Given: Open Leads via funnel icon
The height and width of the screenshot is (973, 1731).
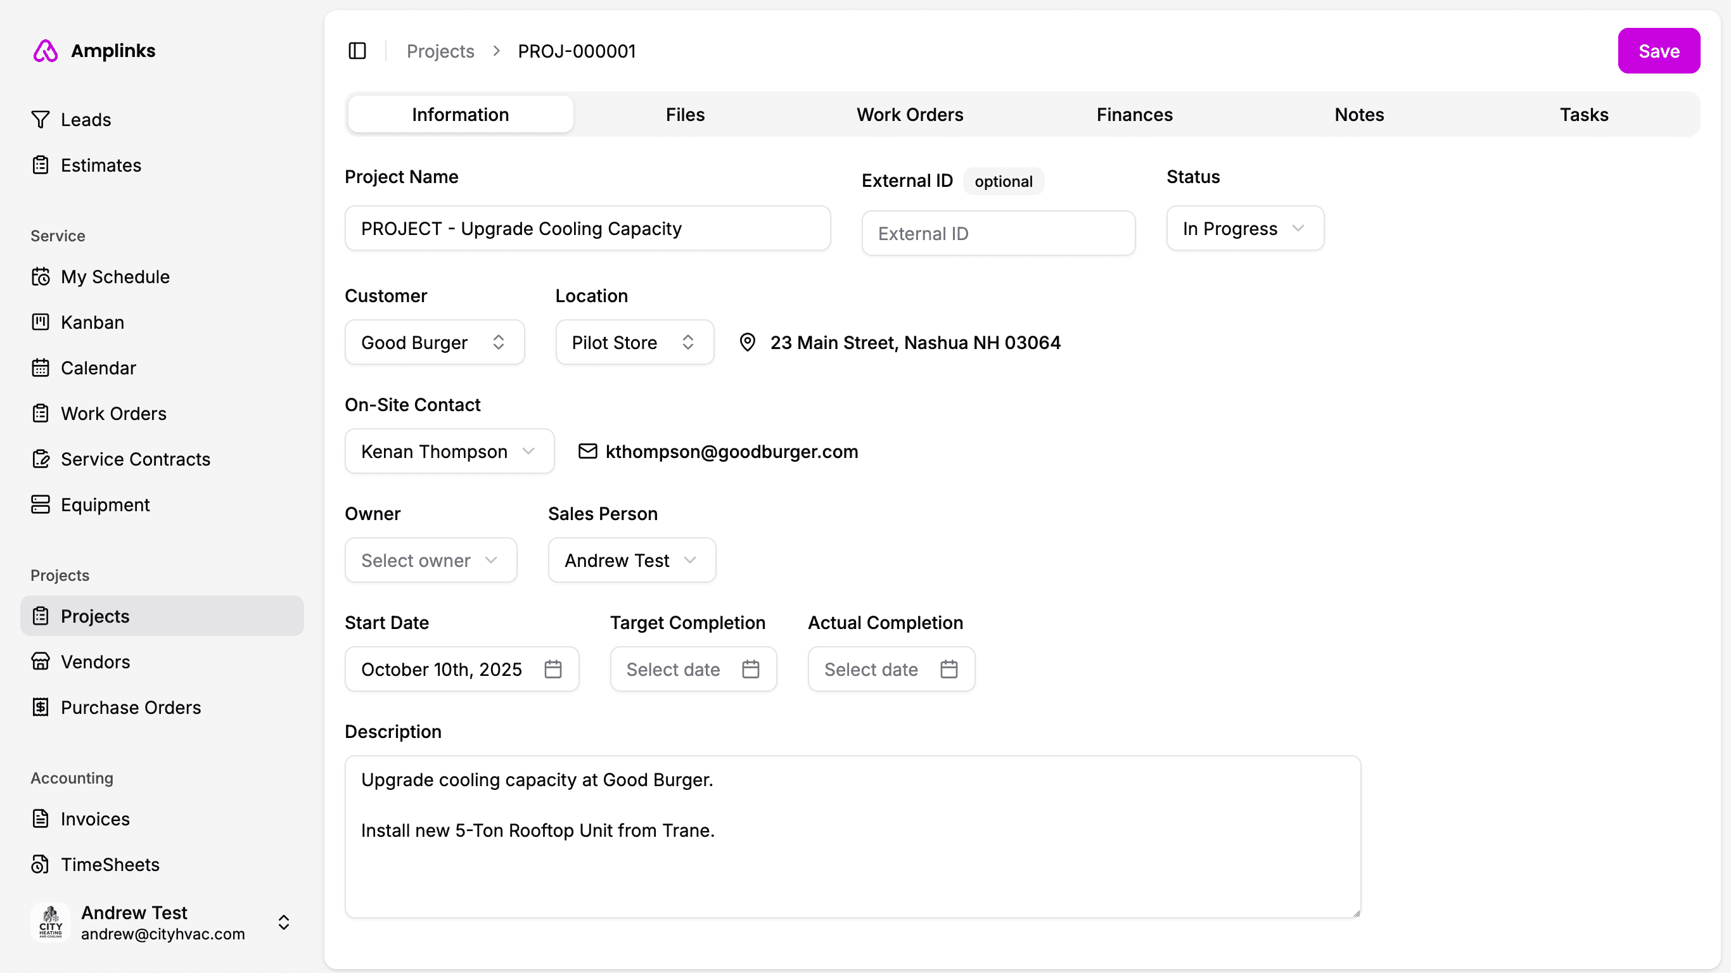Looking at the screenshot, I should (41, 120).
